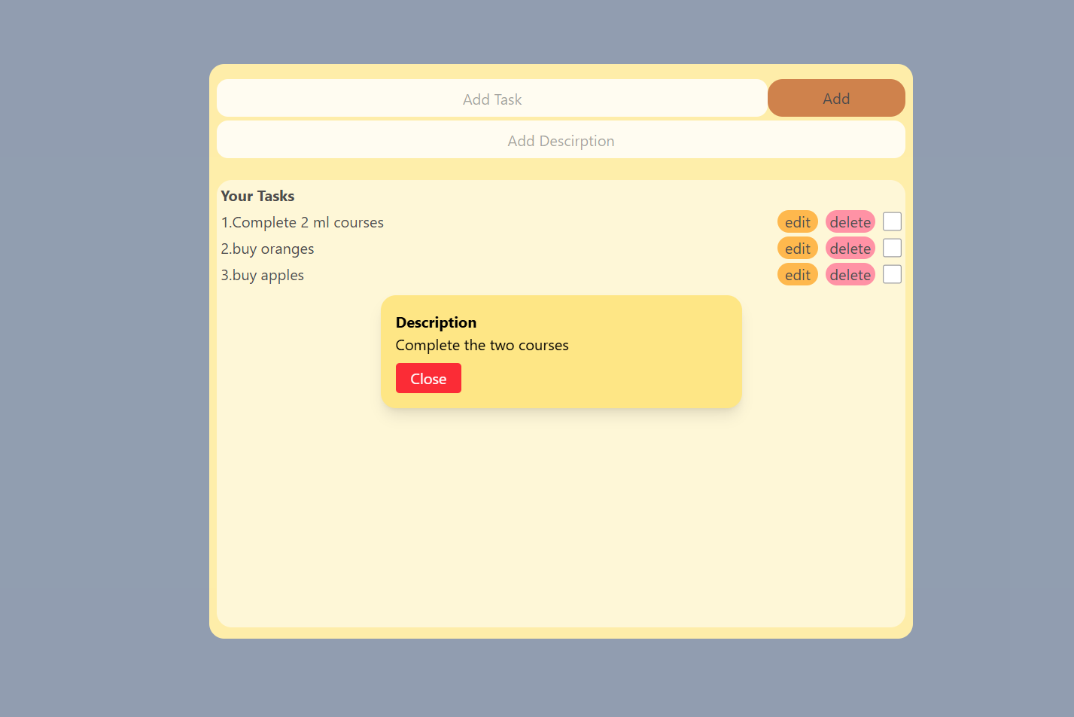Edit the 'buy apples' task
Screen dimensions: 1074x717
pyautogui.click(x=797, y=275)
